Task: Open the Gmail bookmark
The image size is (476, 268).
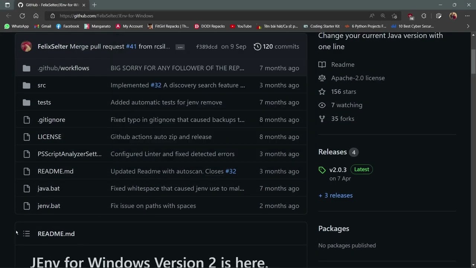Action: click(x=42, y=26)
